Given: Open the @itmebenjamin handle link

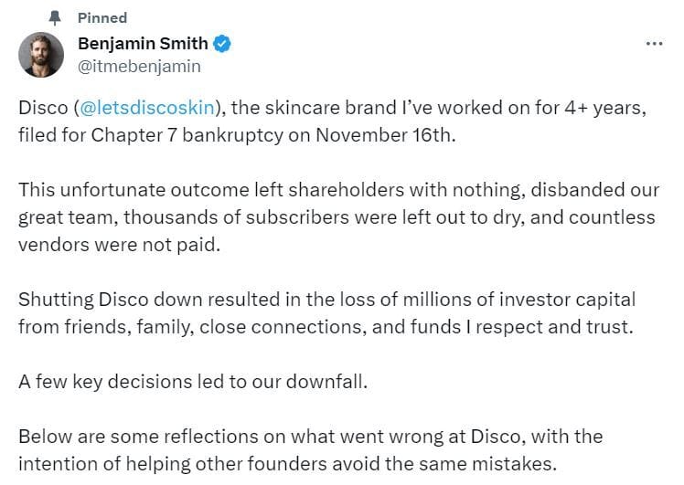Looking at the screenshot, I should [x=139, y=66].
